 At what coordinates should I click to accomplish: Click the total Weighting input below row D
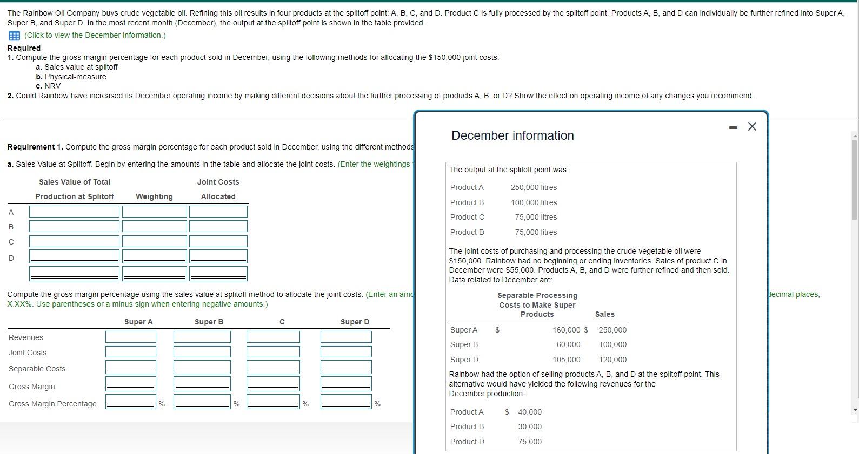click(155, 274)
